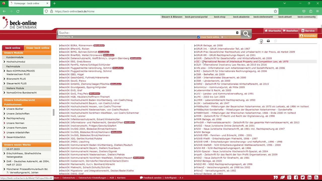Open beck-aktuell in top bar

[285, 17]
